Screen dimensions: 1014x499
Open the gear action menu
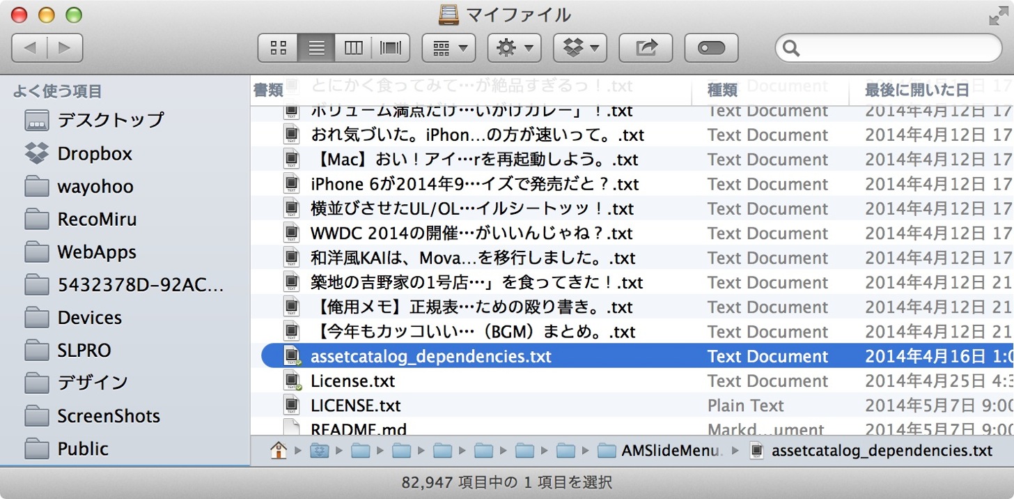click(515, 48)
